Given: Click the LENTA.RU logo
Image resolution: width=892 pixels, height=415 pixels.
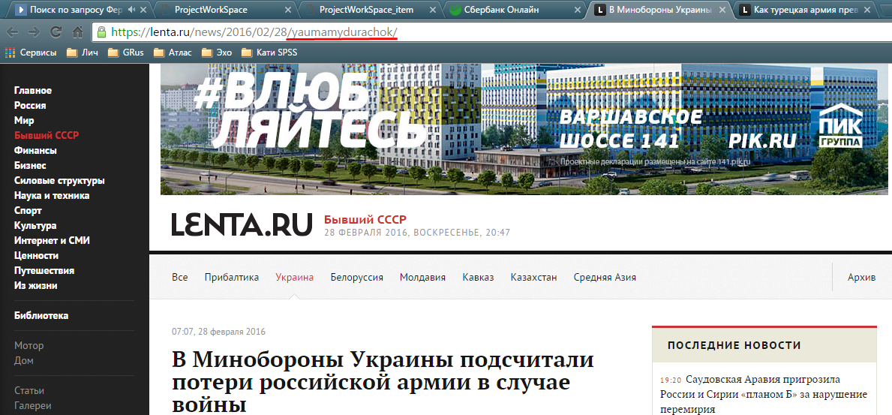Looking at the screenshot, I should (241, 224).
